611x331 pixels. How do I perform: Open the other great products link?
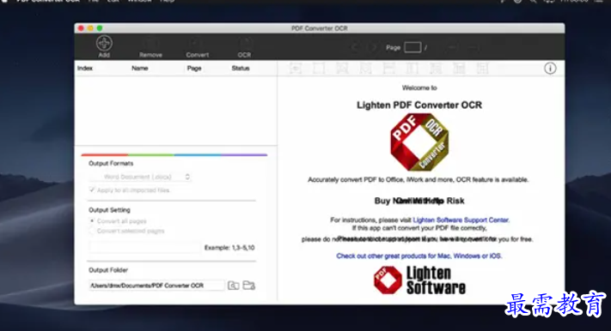[x=419, y=256]
